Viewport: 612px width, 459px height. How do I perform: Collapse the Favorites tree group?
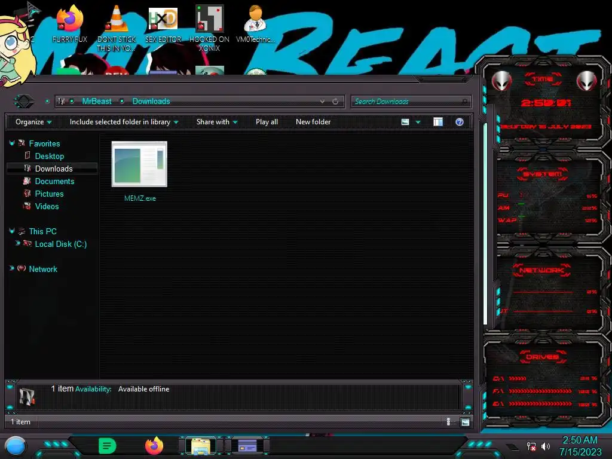pos(12,143)
